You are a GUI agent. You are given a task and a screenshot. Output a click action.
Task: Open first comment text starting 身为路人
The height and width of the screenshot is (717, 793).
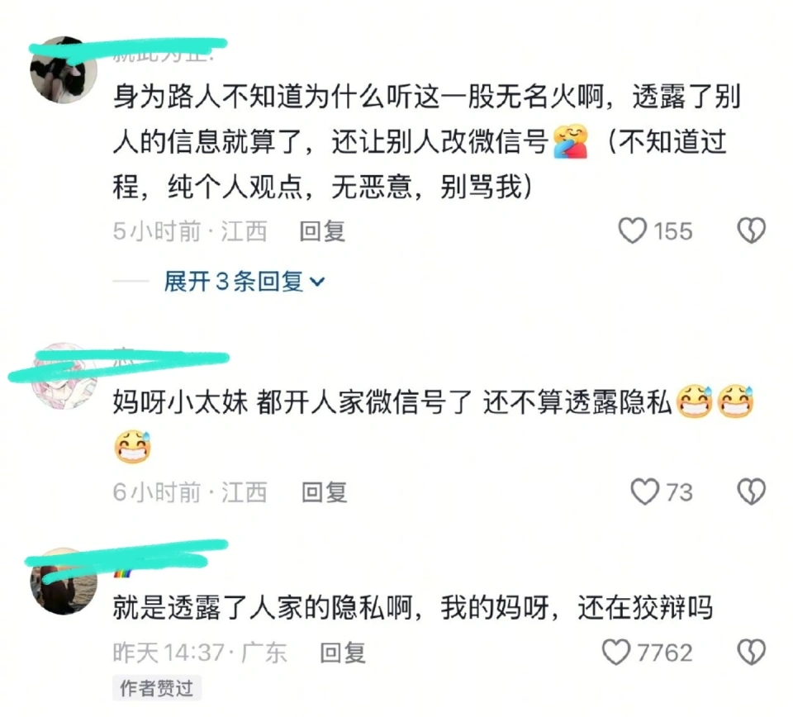(x=426, y=141)
